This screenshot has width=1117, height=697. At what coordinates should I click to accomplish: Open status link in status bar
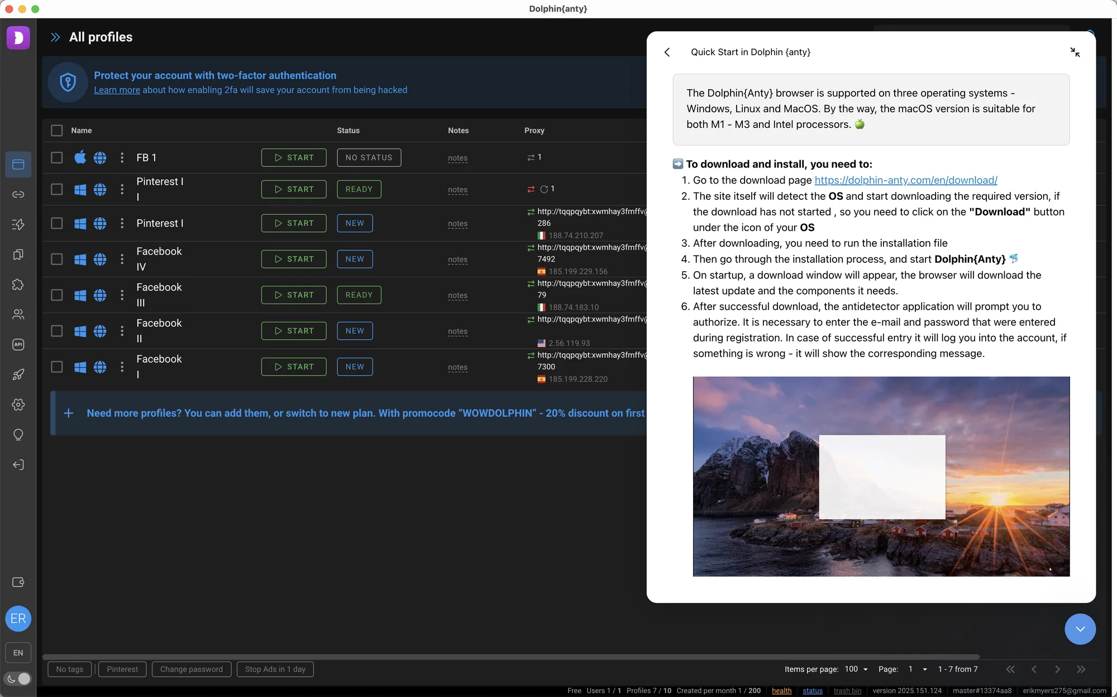point(813,691)
